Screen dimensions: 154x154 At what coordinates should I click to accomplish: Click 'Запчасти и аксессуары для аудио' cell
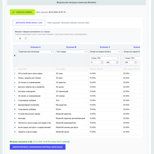coord(35,123)
